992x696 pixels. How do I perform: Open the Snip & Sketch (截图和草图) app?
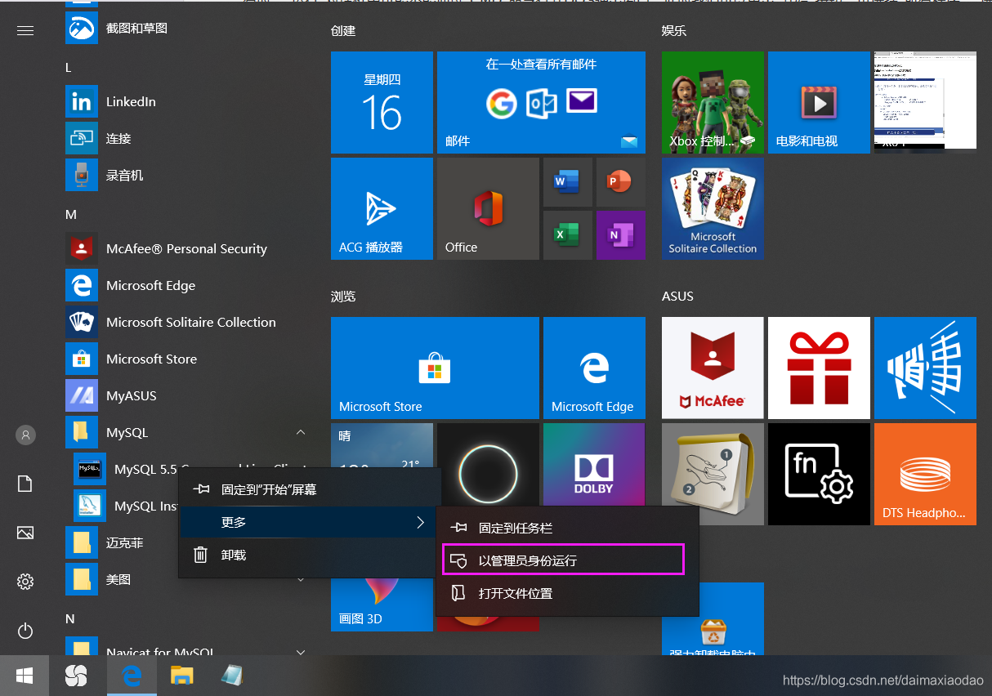point(184,28)
